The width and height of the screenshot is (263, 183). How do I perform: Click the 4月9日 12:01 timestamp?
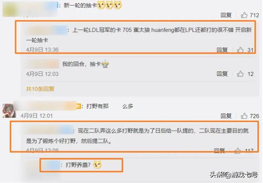pyautogui.click(x=37, y=116)
